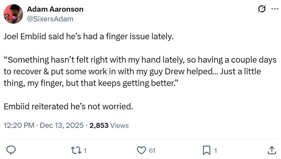Click the line "Embiid reiterated he's not worried."
Screen dimensions: 281x159
point(68,106)
